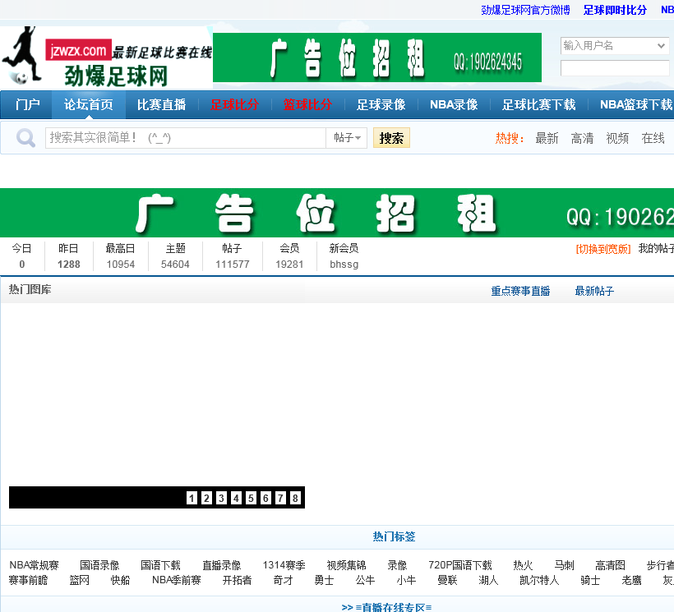This screenshot has width=674, height=612.
Task: Open the 直播录像 tag
Action: (x=222, y=565)
